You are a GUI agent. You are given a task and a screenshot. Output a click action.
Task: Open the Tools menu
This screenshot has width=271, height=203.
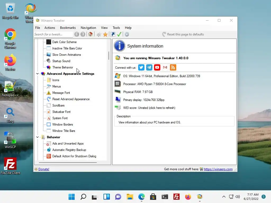[116, 27]
